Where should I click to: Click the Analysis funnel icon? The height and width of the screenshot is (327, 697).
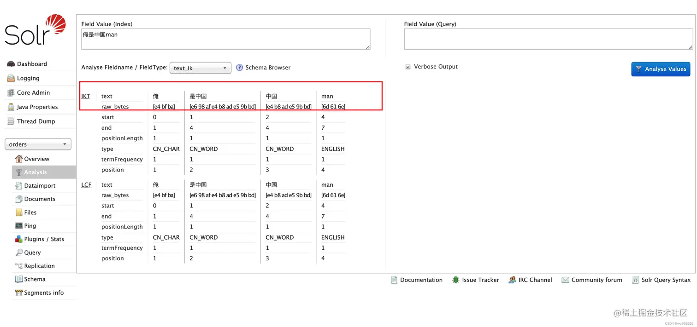point(19,172)
